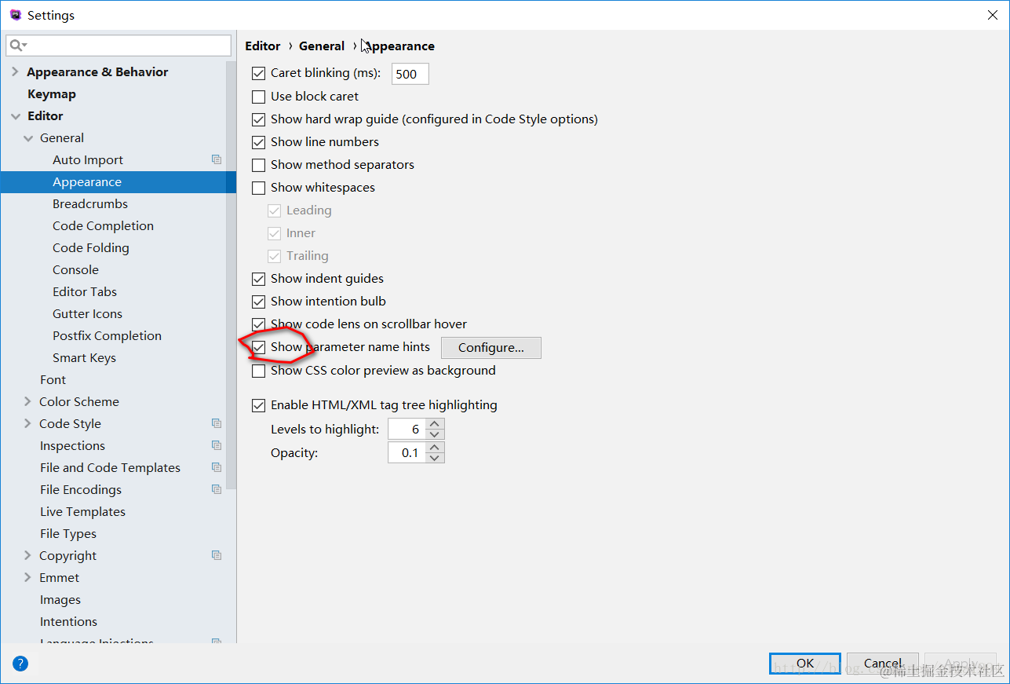Image resolution: width=1010 pixels, height=684 pixels.
Task: Open the help question mark icon
Action: tap(20, 664)
